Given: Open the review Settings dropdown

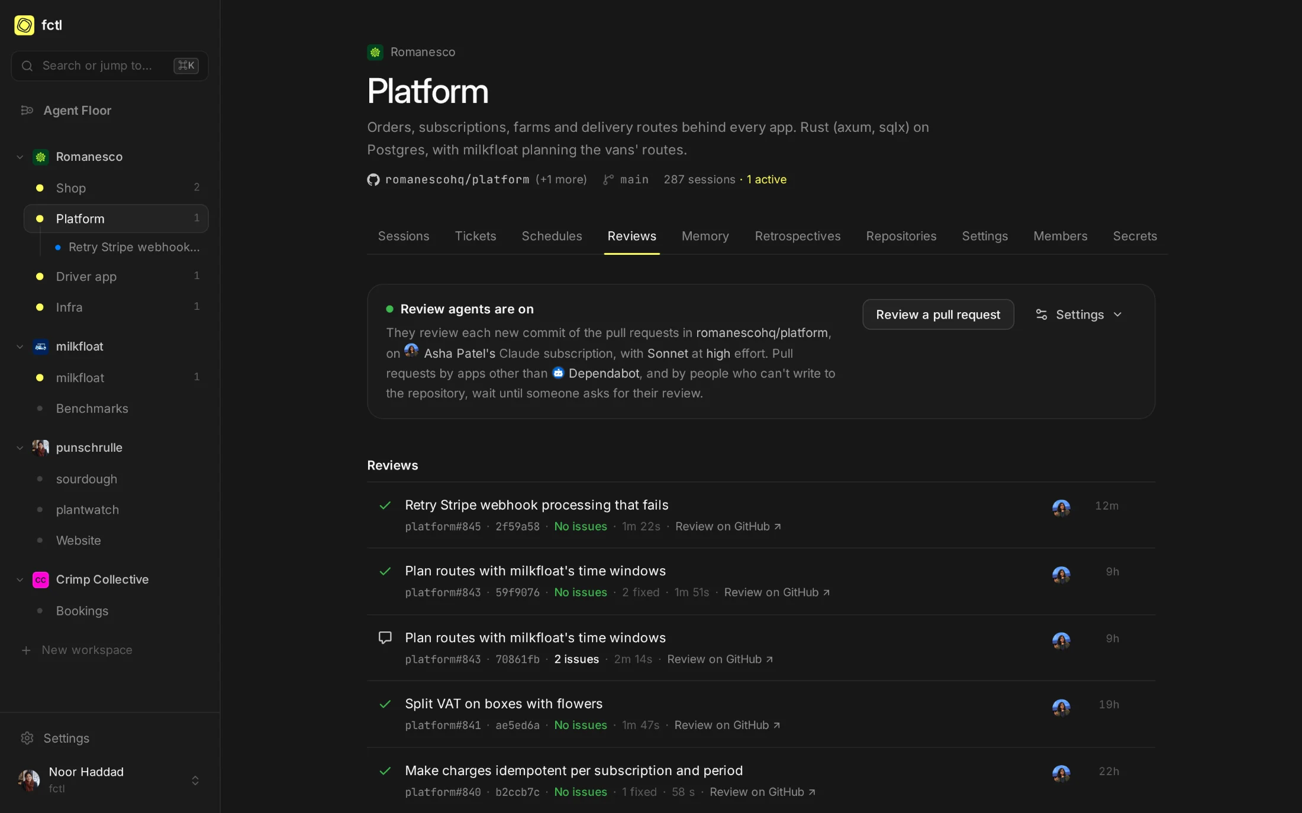Looking at the screenshot, I should pyautogui.click(x=1079, y=315).
